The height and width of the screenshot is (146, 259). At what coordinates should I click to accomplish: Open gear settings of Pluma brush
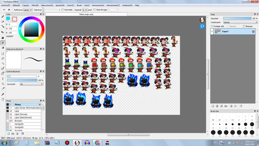pos(39,104)
